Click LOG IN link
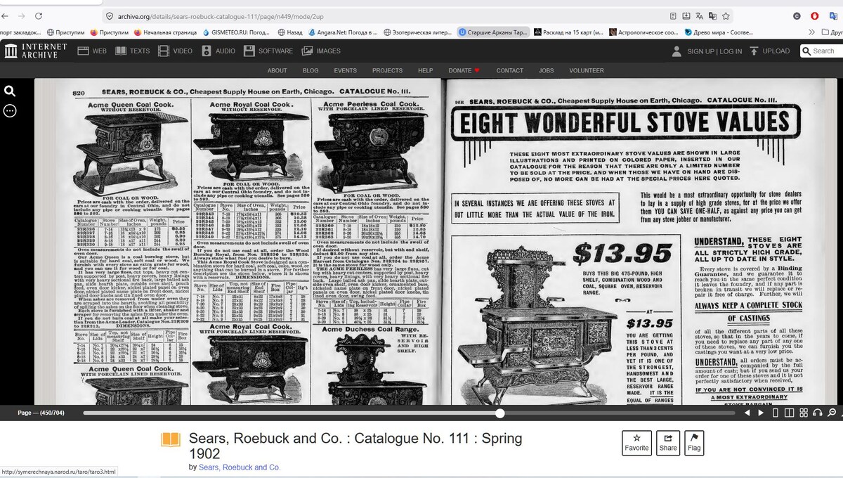The image size is (843, 478). click(731, 51)
